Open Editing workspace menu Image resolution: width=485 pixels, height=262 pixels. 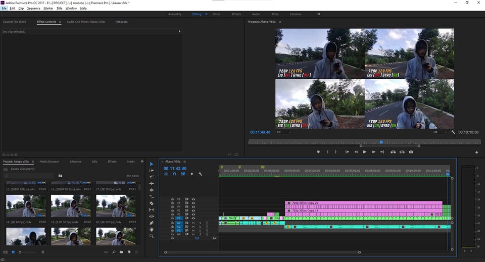pos(206,14)
